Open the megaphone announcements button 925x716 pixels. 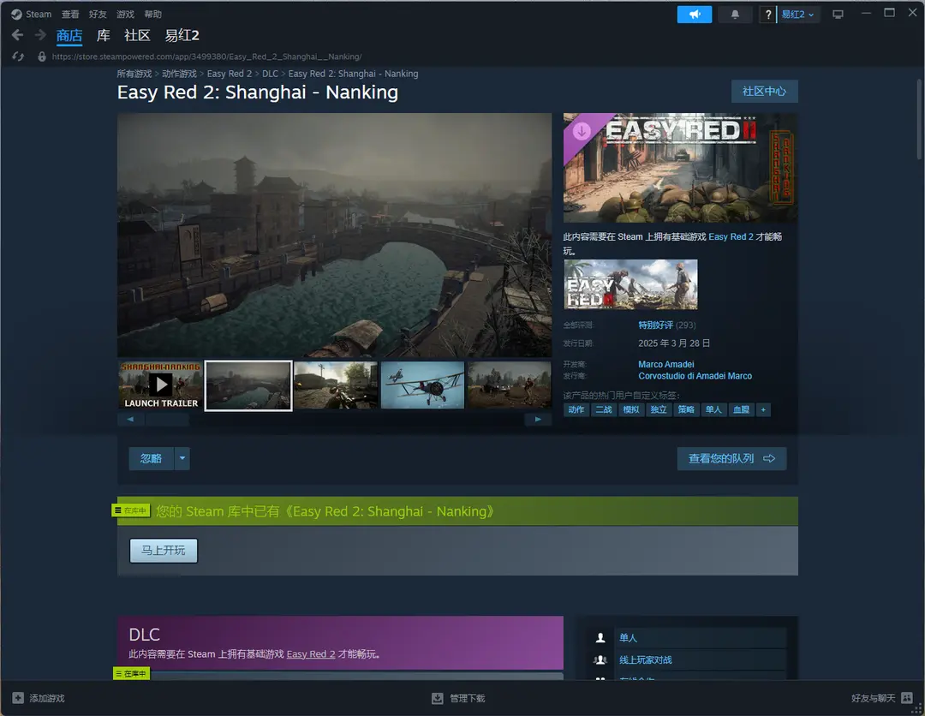point(695,15)
